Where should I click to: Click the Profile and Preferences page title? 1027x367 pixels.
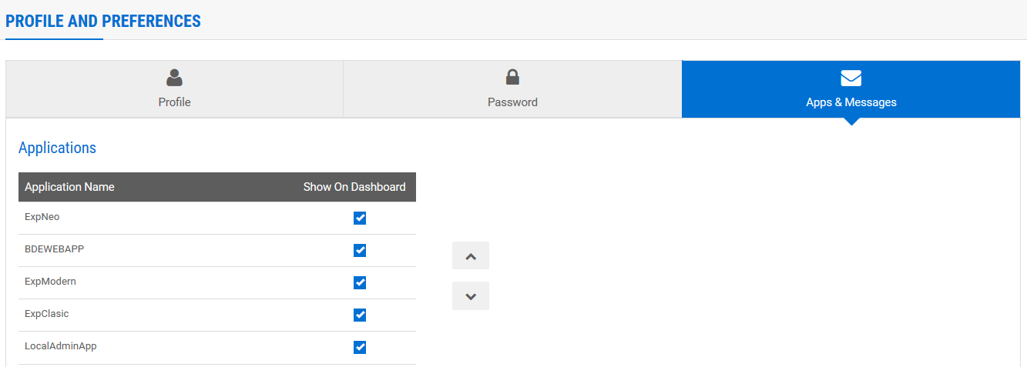tap(103, 21)
